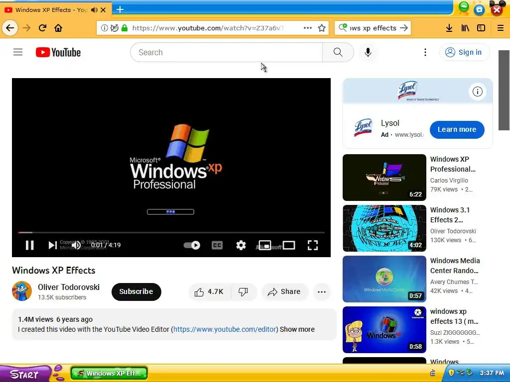Open the Lysol ad info icon

point(477,92)
